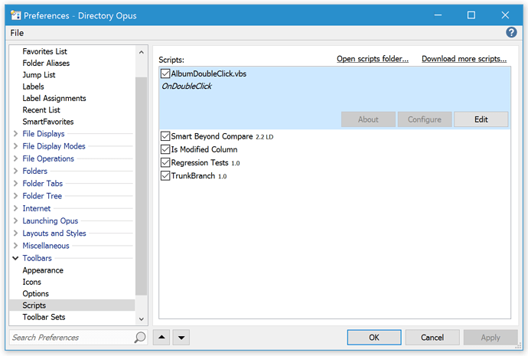Select the OnDoubleClick event text
The height and width of the screenshot is (356, 528).
pyautogui.click(x=187, y=87)
